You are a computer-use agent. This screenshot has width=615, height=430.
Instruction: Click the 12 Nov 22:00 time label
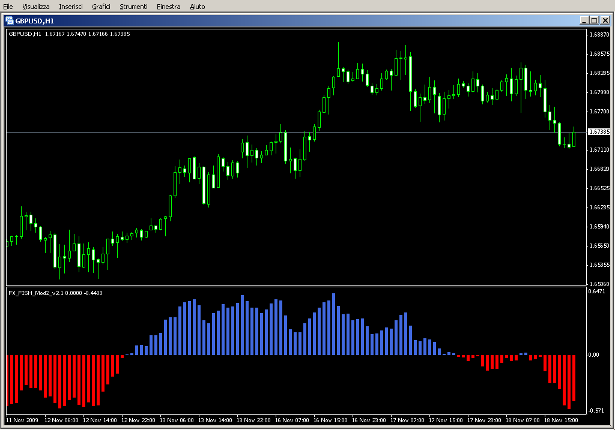tap(138, 420)
